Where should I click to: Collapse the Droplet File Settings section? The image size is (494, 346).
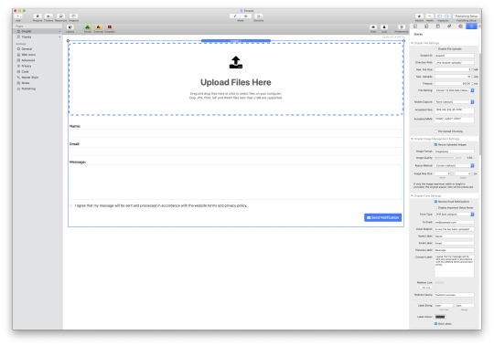[412, 43]
